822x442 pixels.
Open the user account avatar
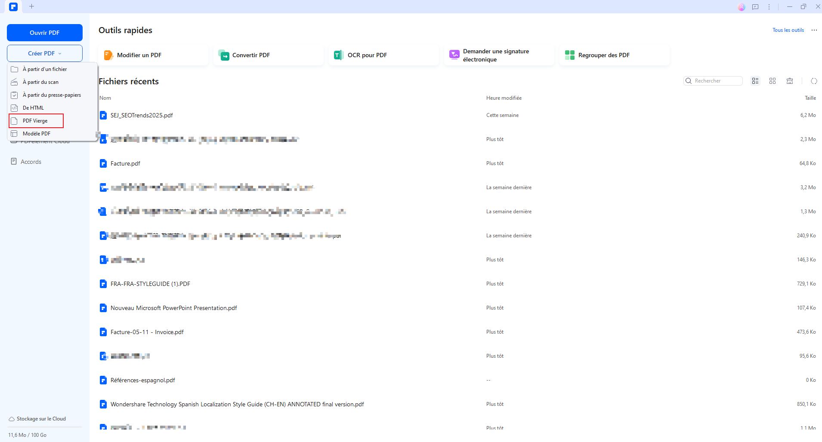click(x=741, y=7)
